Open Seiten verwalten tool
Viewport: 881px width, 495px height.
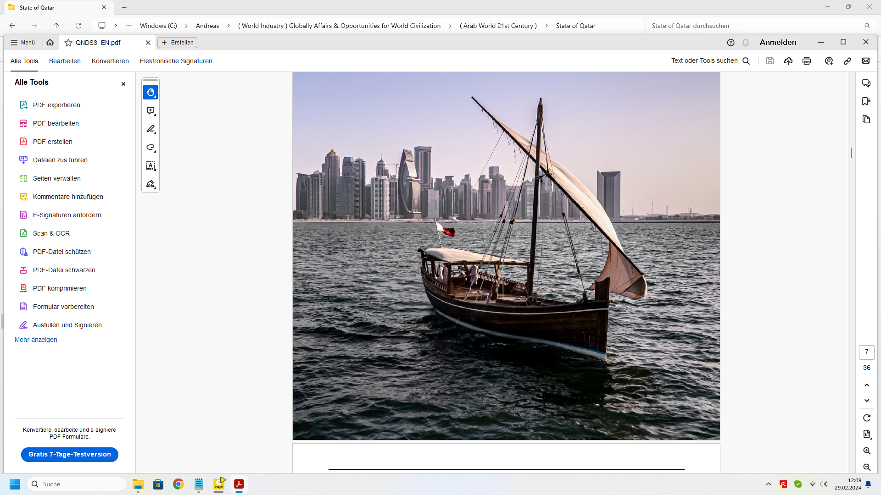coord(56,178)
